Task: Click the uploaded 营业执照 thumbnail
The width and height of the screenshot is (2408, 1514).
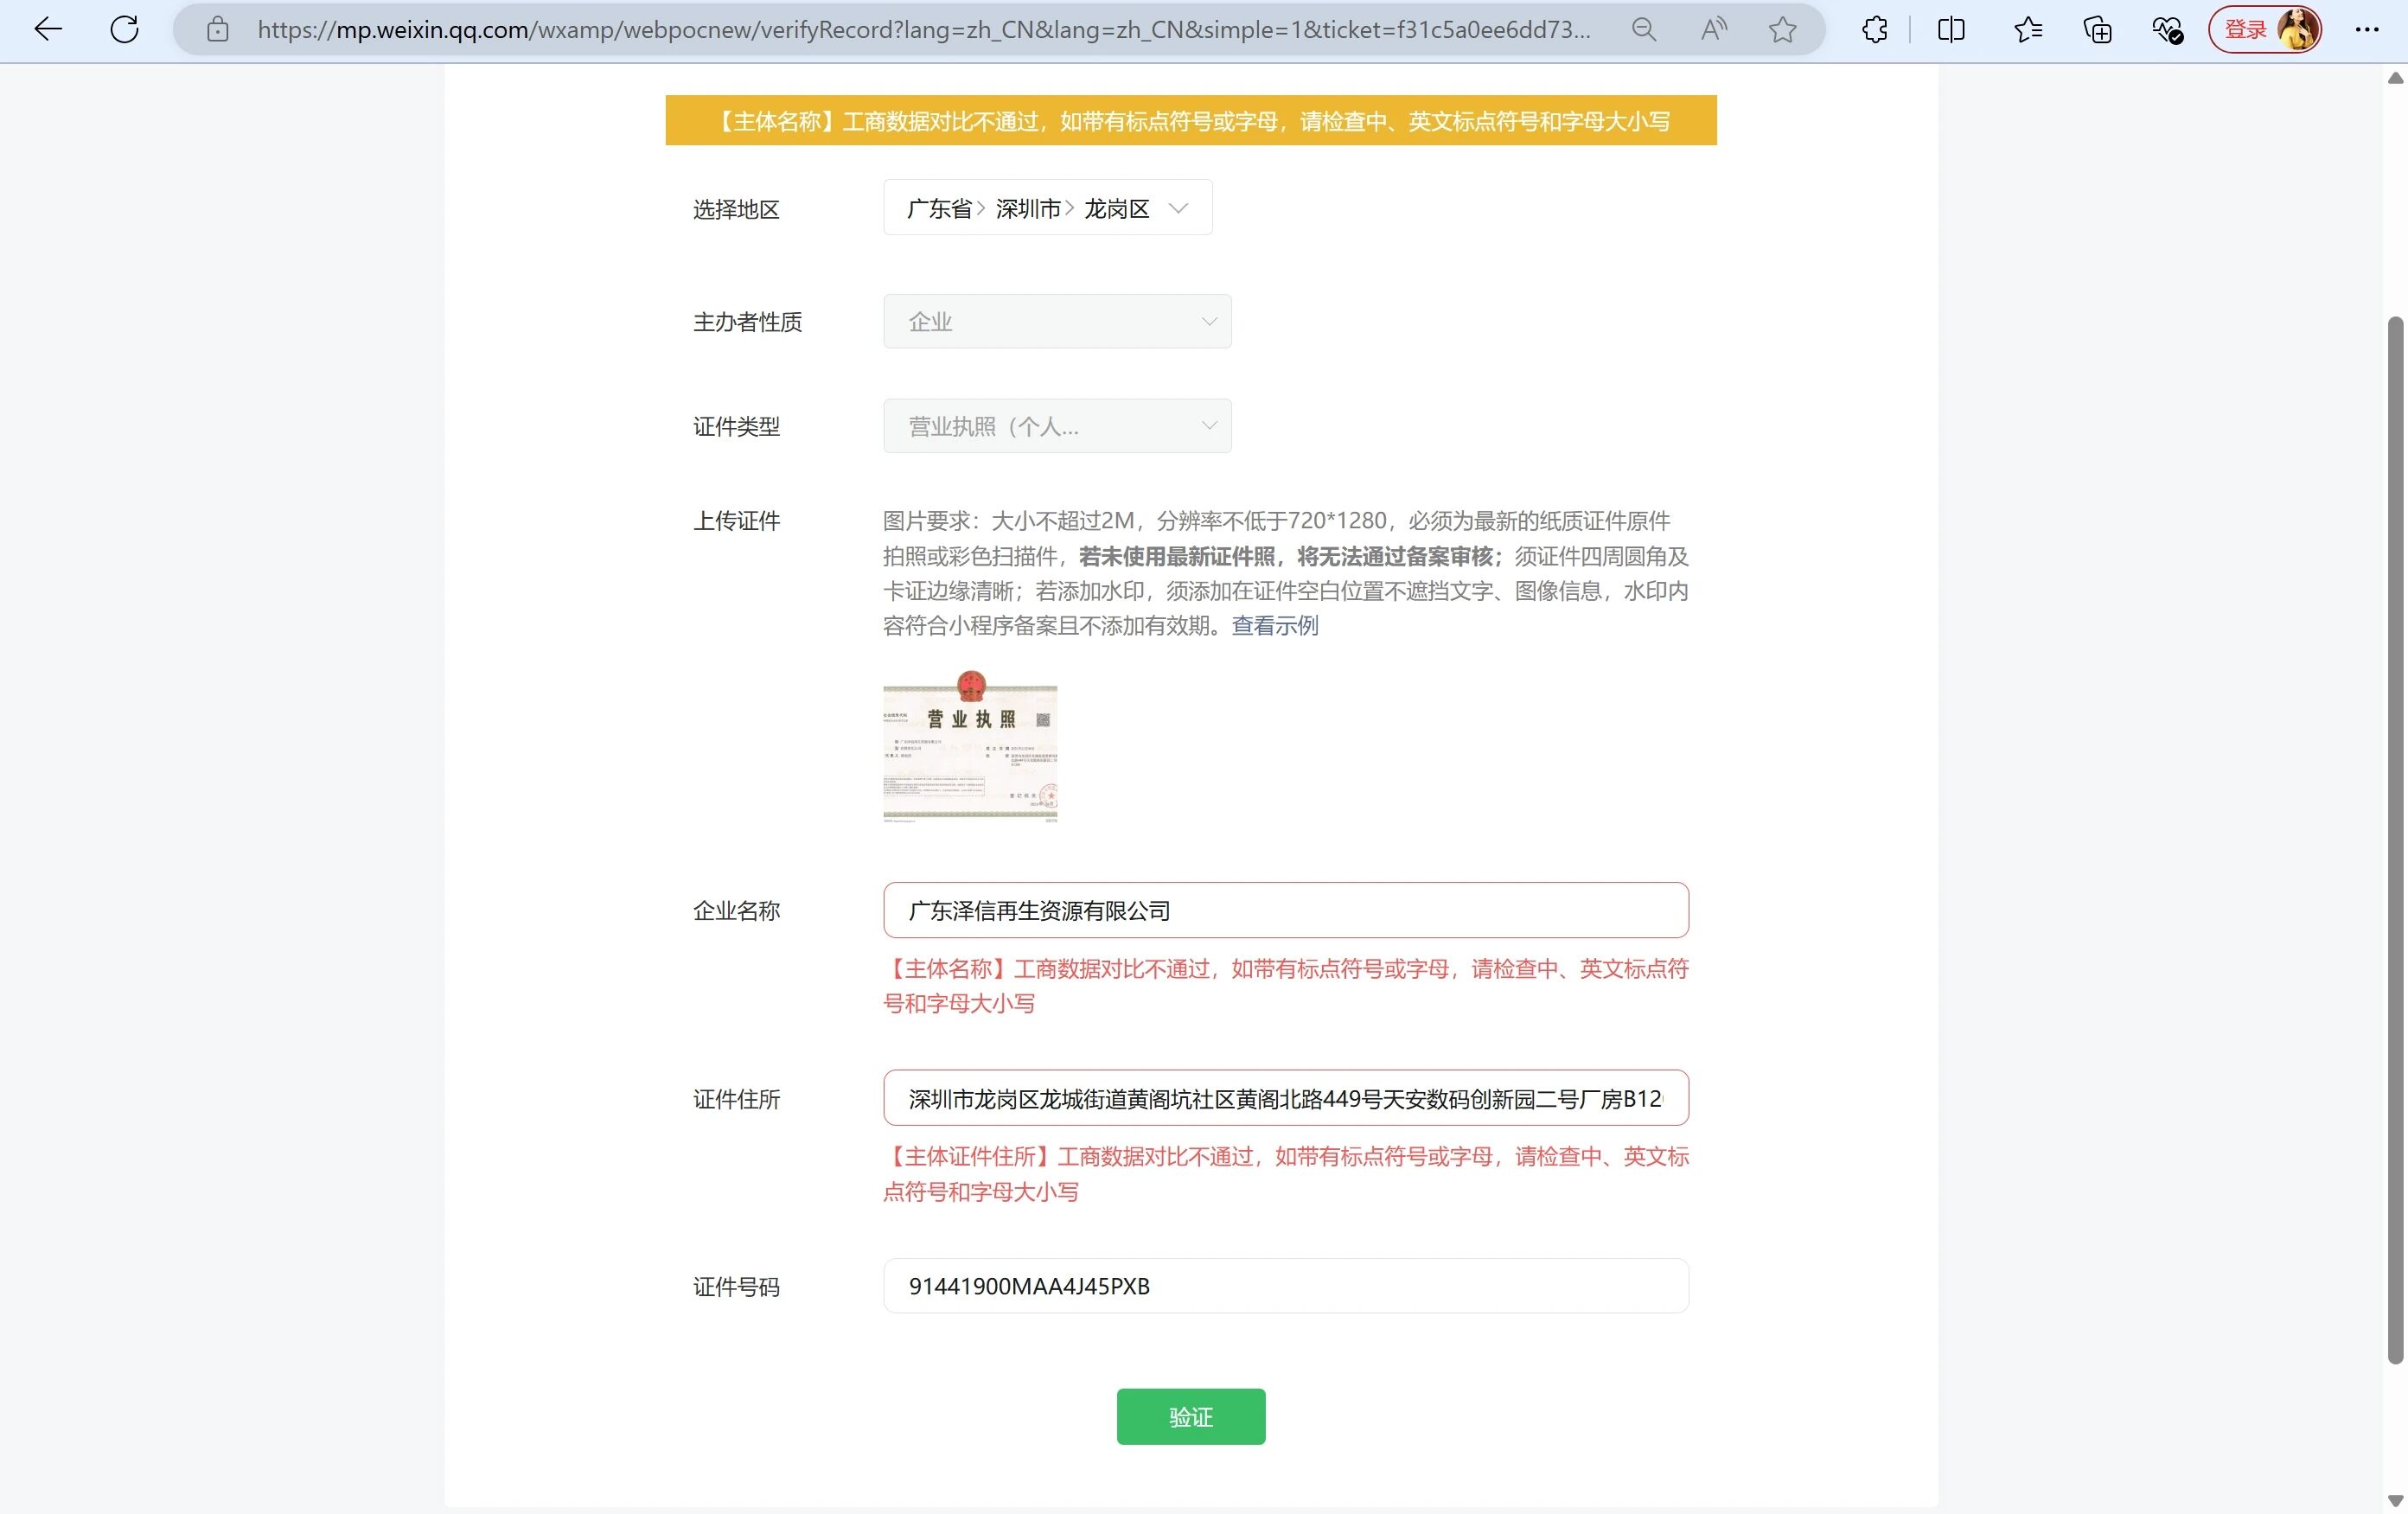Action: click(969, 747)
